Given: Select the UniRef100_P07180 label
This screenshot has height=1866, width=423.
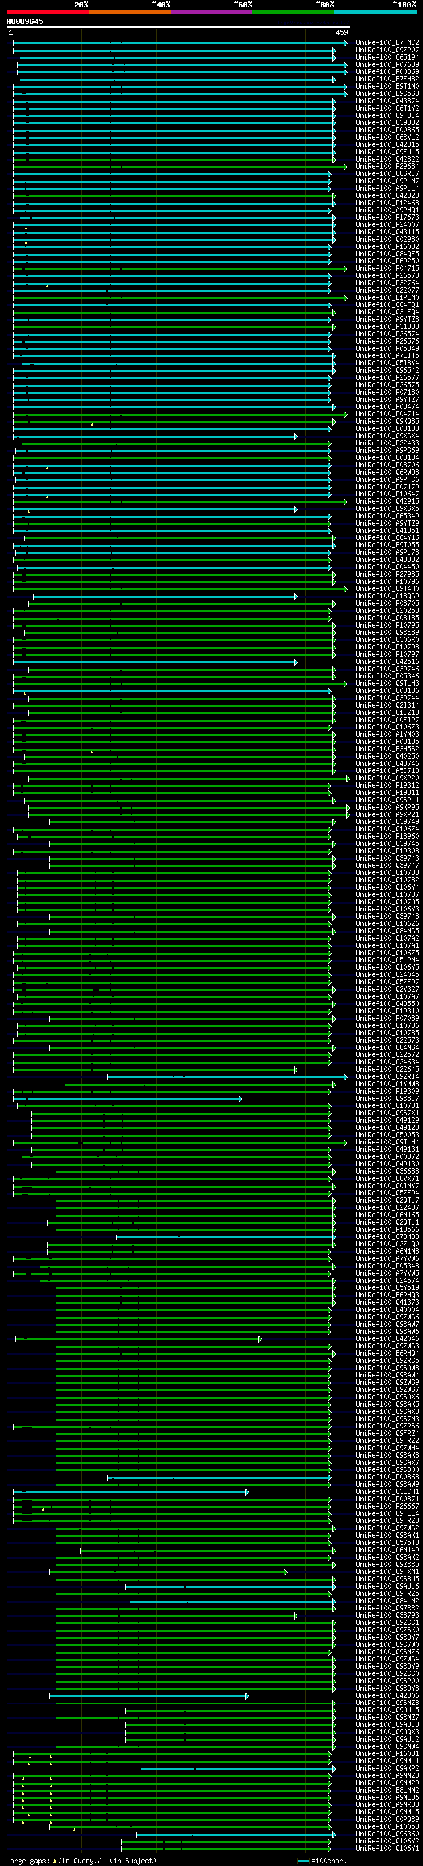Looking at the screenshot, I should click(x=387, y=392).
